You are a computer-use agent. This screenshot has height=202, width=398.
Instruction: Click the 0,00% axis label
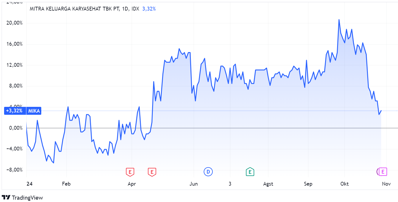click(x=16, y=128)
